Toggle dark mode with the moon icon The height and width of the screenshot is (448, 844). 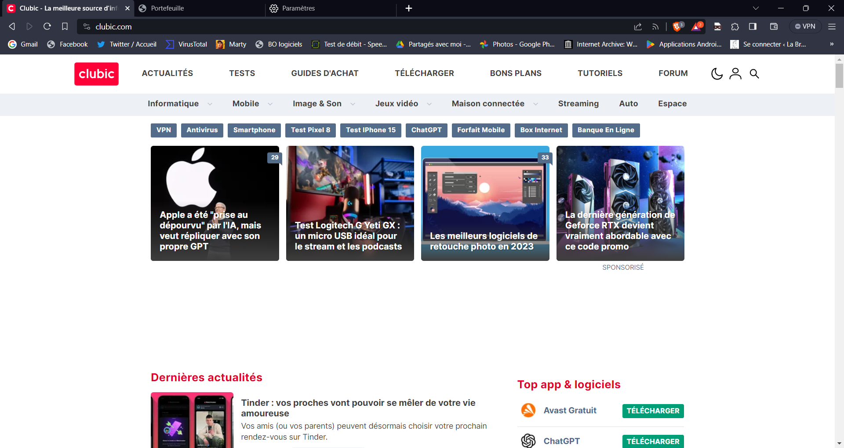pyautogui.click(x=717, y=73)
